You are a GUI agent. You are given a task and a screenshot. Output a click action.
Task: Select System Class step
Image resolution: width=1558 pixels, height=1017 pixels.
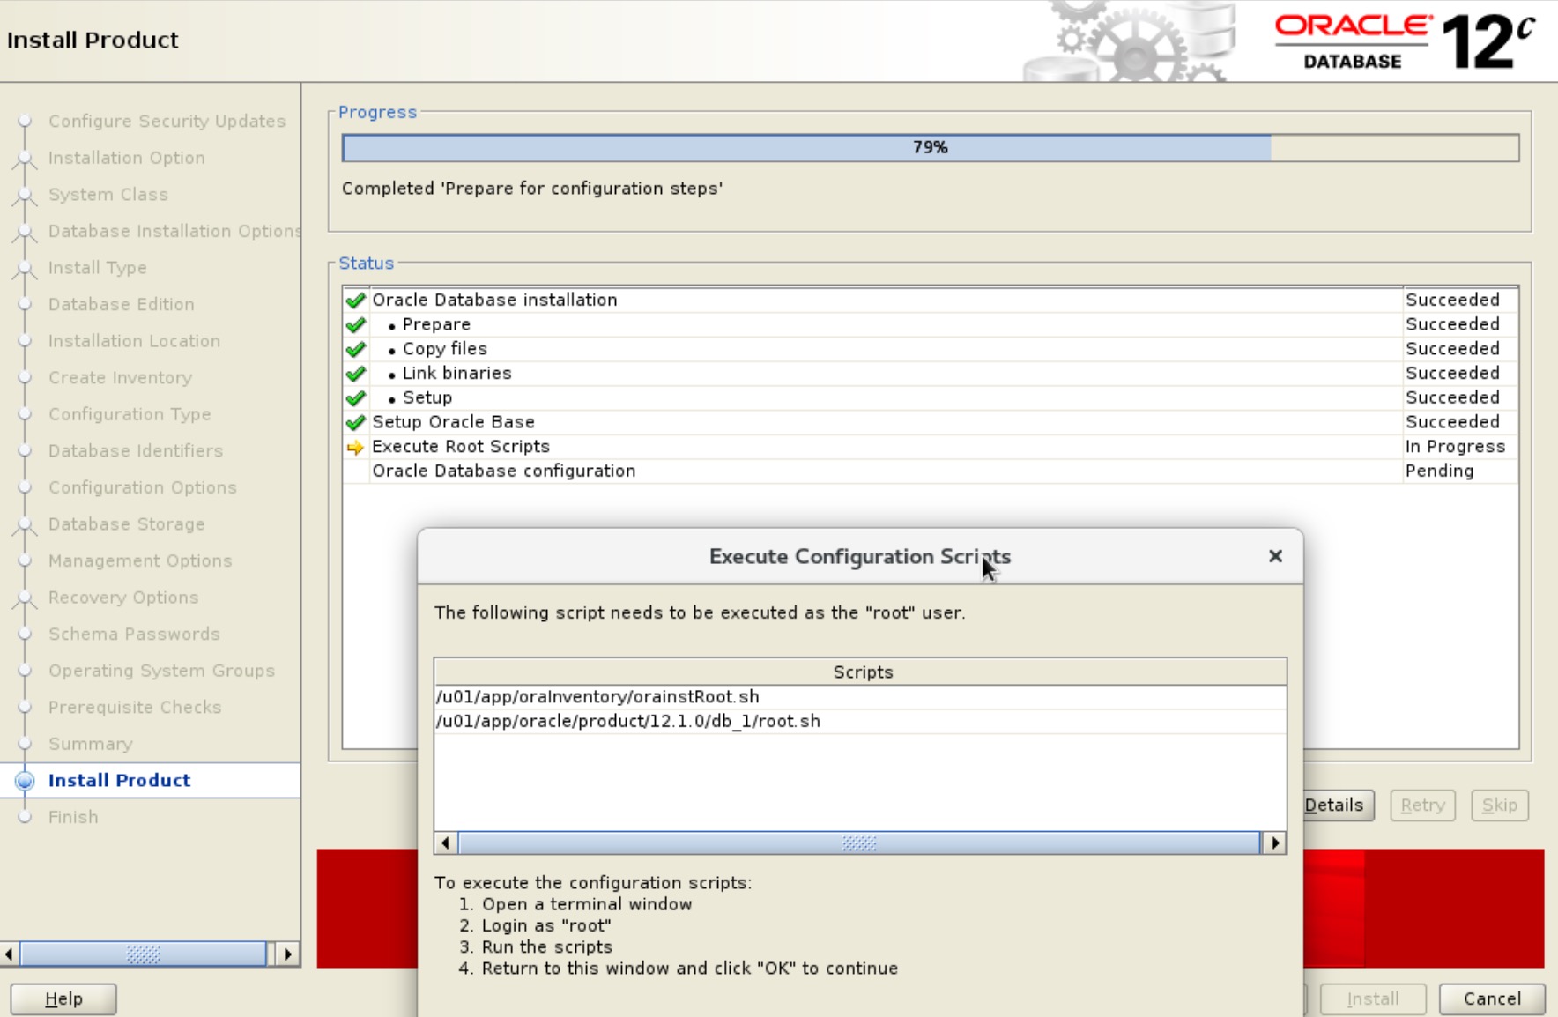(x=108, y=195)
